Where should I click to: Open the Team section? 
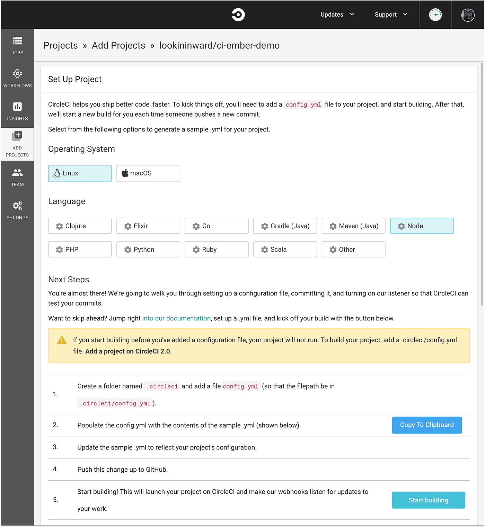[x=17, y=177]
